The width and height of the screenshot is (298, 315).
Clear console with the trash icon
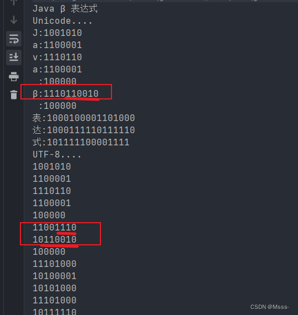click(14, 95)
